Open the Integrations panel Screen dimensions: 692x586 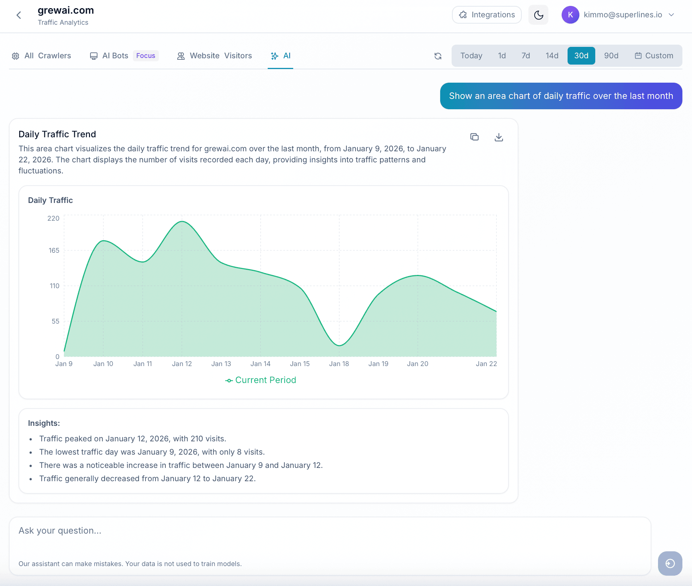[x=487, y=15]
